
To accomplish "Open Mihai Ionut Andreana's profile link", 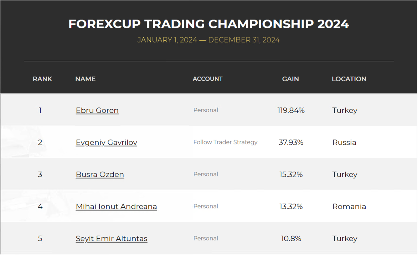I will [x=116, y=207].
